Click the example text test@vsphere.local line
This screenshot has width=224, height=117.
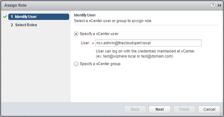point(135,56)
